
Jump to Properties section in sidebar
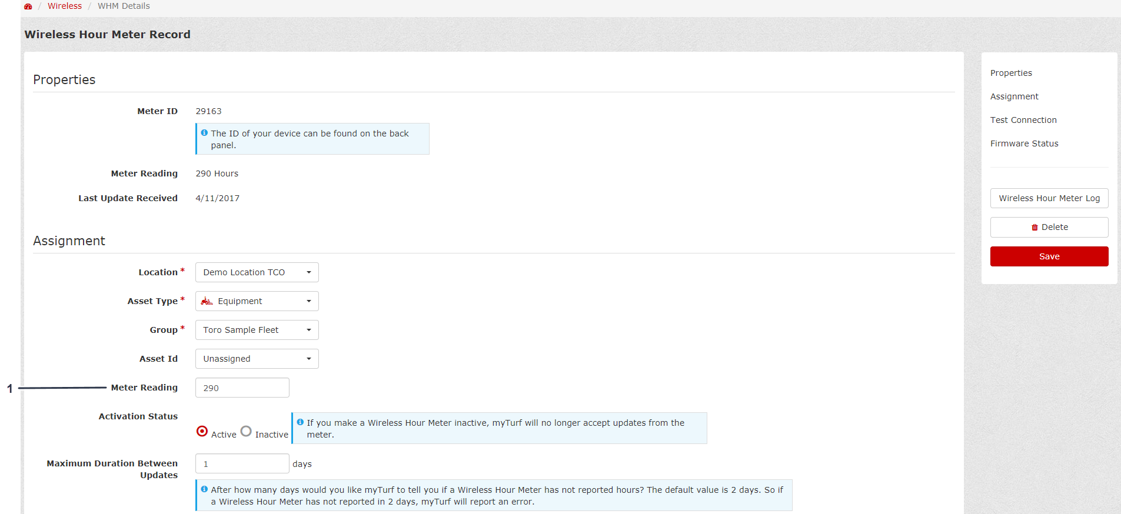click(x=1010, y=73)
